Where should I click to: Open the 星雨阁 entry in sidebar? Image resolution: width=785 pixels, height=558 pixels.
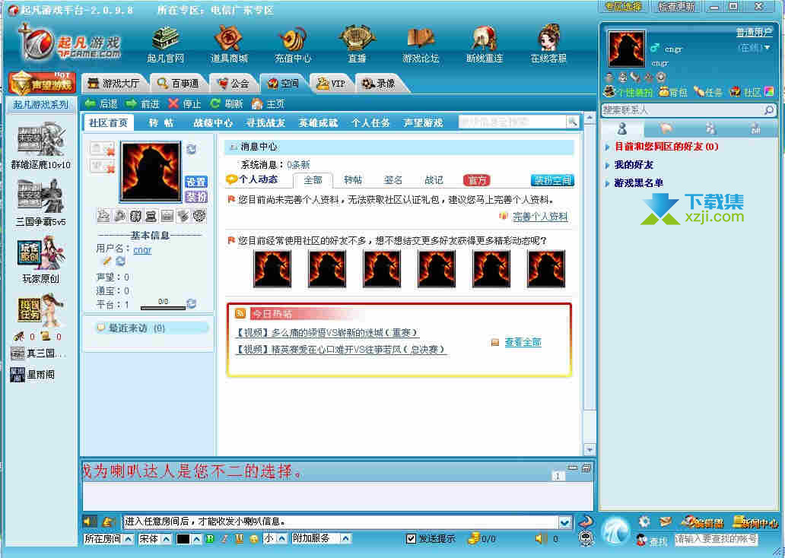click(x=33, y=374)
